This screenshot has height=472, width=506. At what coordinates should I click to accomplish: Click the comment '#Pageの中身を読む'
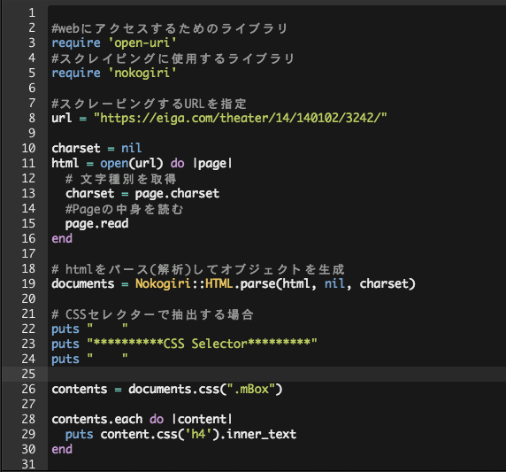tap(124, 209)
